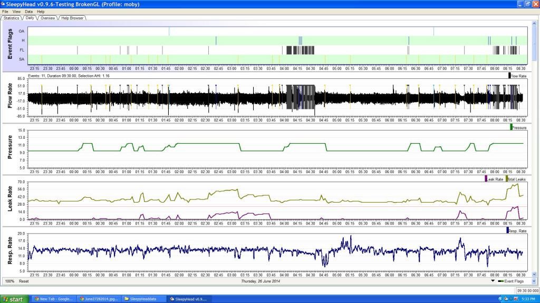Image resolution: width=540 pixels, height=303 pixels.
Task: Click the green Pressure legend swatch
Action: (511, 127)
